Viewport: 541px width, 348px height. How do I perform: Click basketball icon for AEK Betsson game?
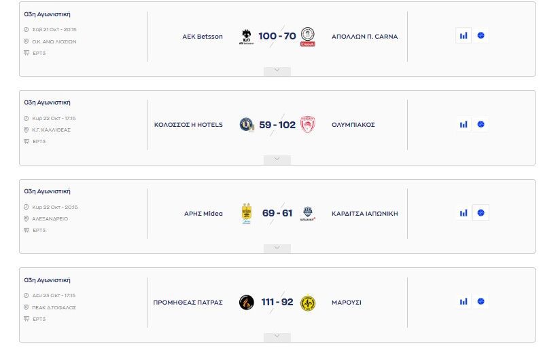click(x=481, y=36)
